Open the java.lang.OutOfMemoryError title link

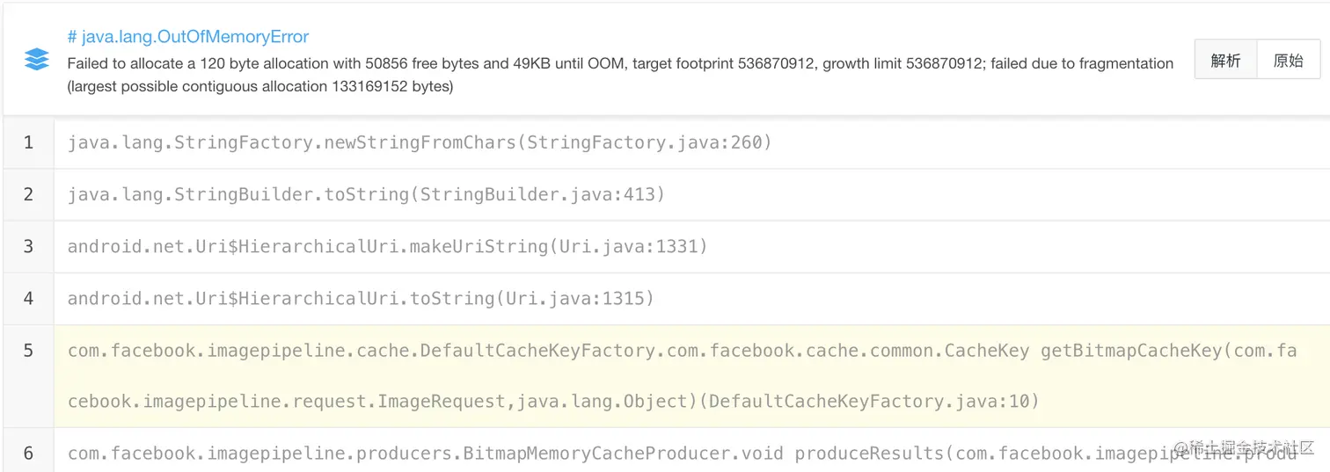click(188, 37)
